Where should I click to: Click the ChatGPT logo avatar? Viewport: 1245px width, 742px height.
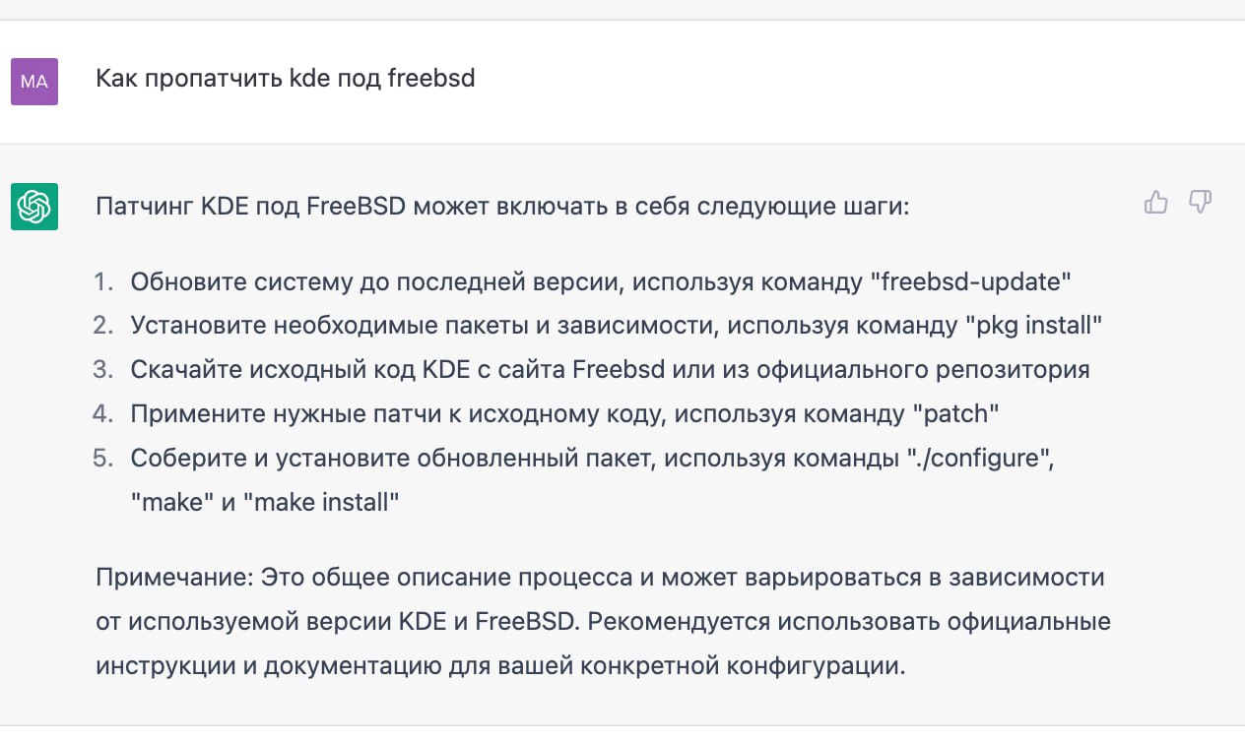(34, 207)
